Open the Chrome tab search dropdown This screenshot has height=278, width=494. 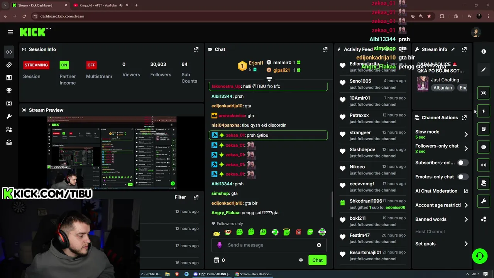coord(5,5)
